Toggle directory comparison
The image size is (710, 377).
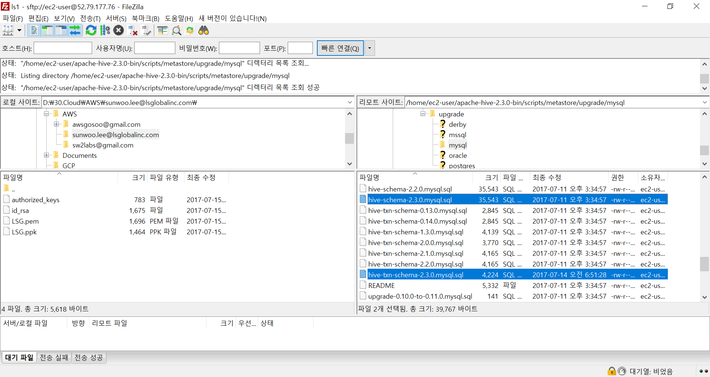tap(176, 30)
